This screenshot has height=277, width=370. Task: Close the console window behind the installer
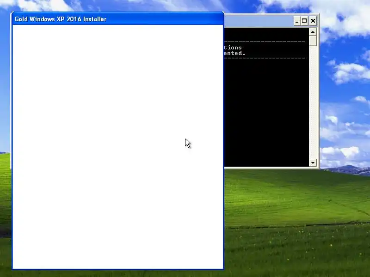(313, 21)
